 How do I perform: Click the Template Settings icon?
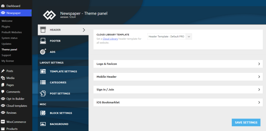tap(43, 71)
